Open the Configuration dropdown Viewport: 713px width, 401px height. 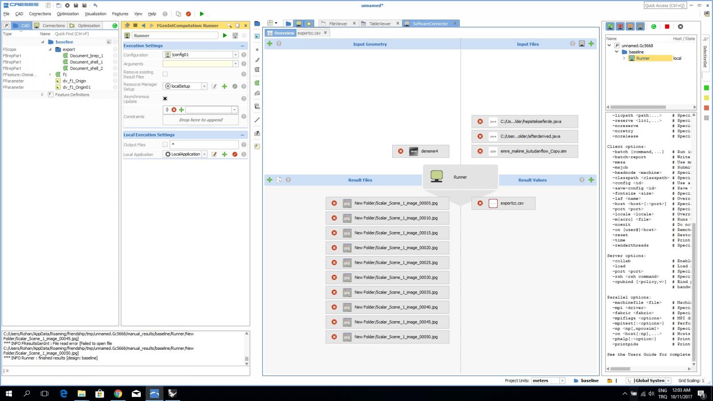[x=235, y=55]
